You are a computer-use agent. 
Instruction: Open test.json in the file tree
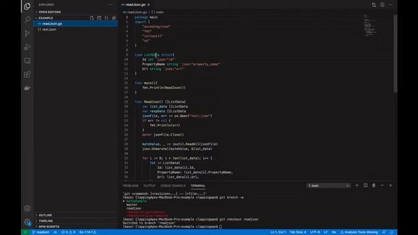point(76,29)
